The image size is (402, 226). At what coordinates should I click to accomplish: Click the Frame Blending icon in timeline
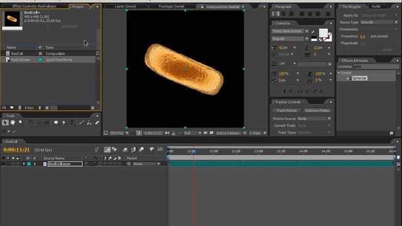click(133, 149)
